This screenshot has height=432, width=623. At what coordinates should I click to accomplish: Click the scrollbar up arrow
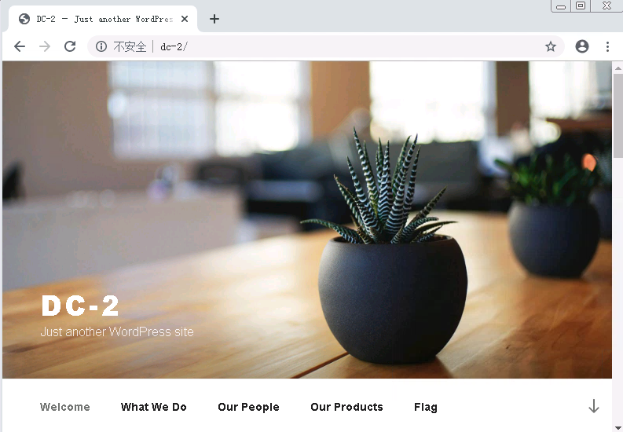point(618,68)
